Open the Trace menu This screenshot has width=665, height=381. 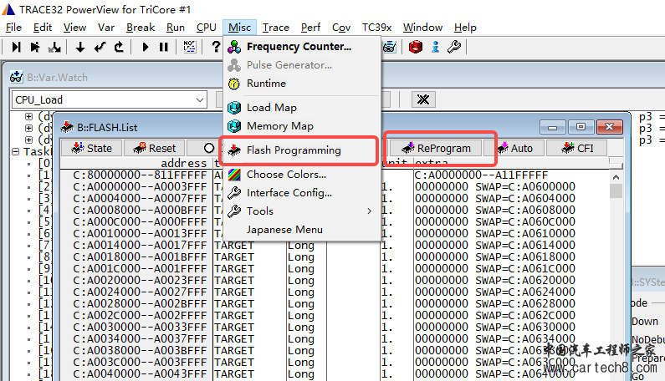[x=276, y=28]
